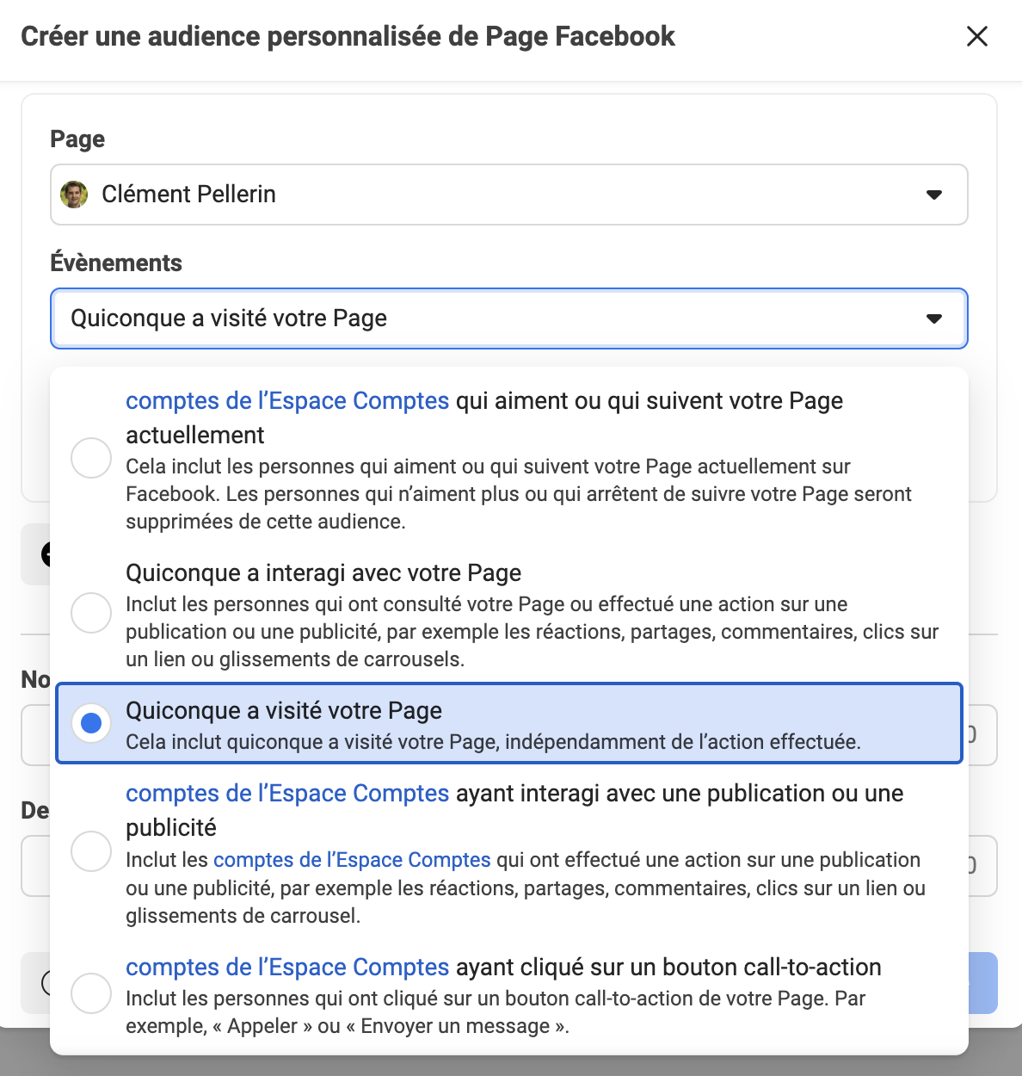Click the Clément Pellerin profile avatar
Screen dimensions: 1022x1076
pos(74,195)
